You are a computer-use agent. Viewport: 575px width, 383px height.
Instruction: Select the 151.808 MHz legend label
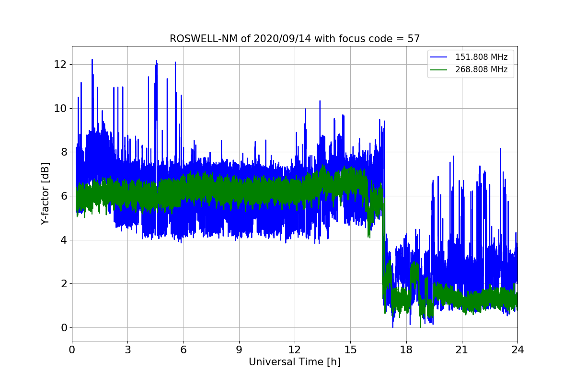pos(481,57)
